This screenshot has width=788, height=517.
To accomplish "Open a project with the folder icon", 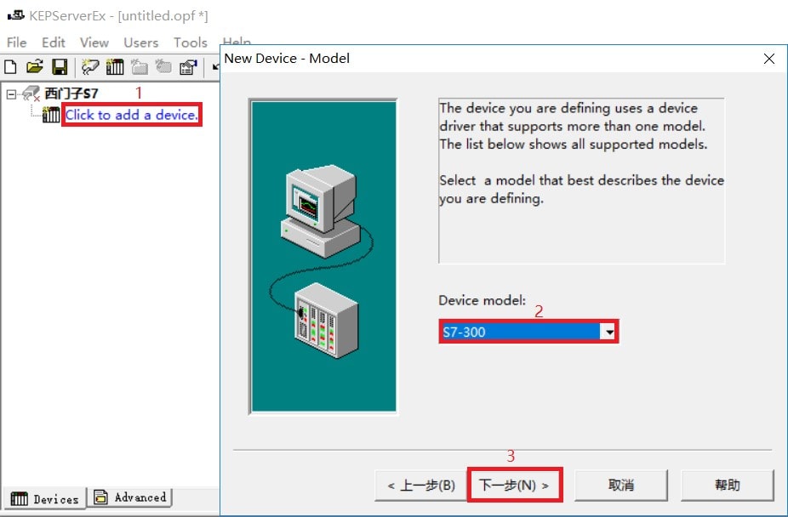I will pos(35,67).
